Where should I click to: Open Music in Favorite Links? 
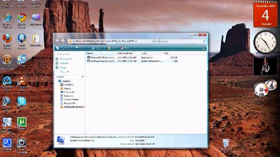(x=63, y=68)
